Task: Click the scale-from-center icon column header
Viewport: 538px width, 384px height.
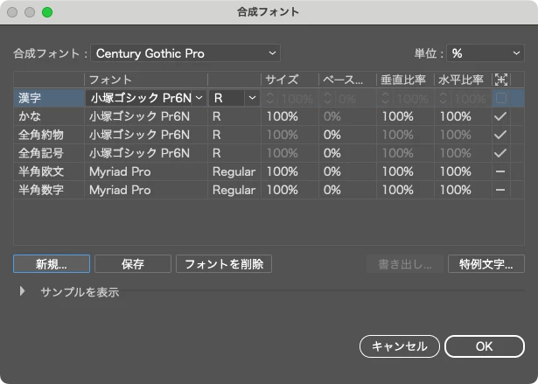Action: [501, 80]
